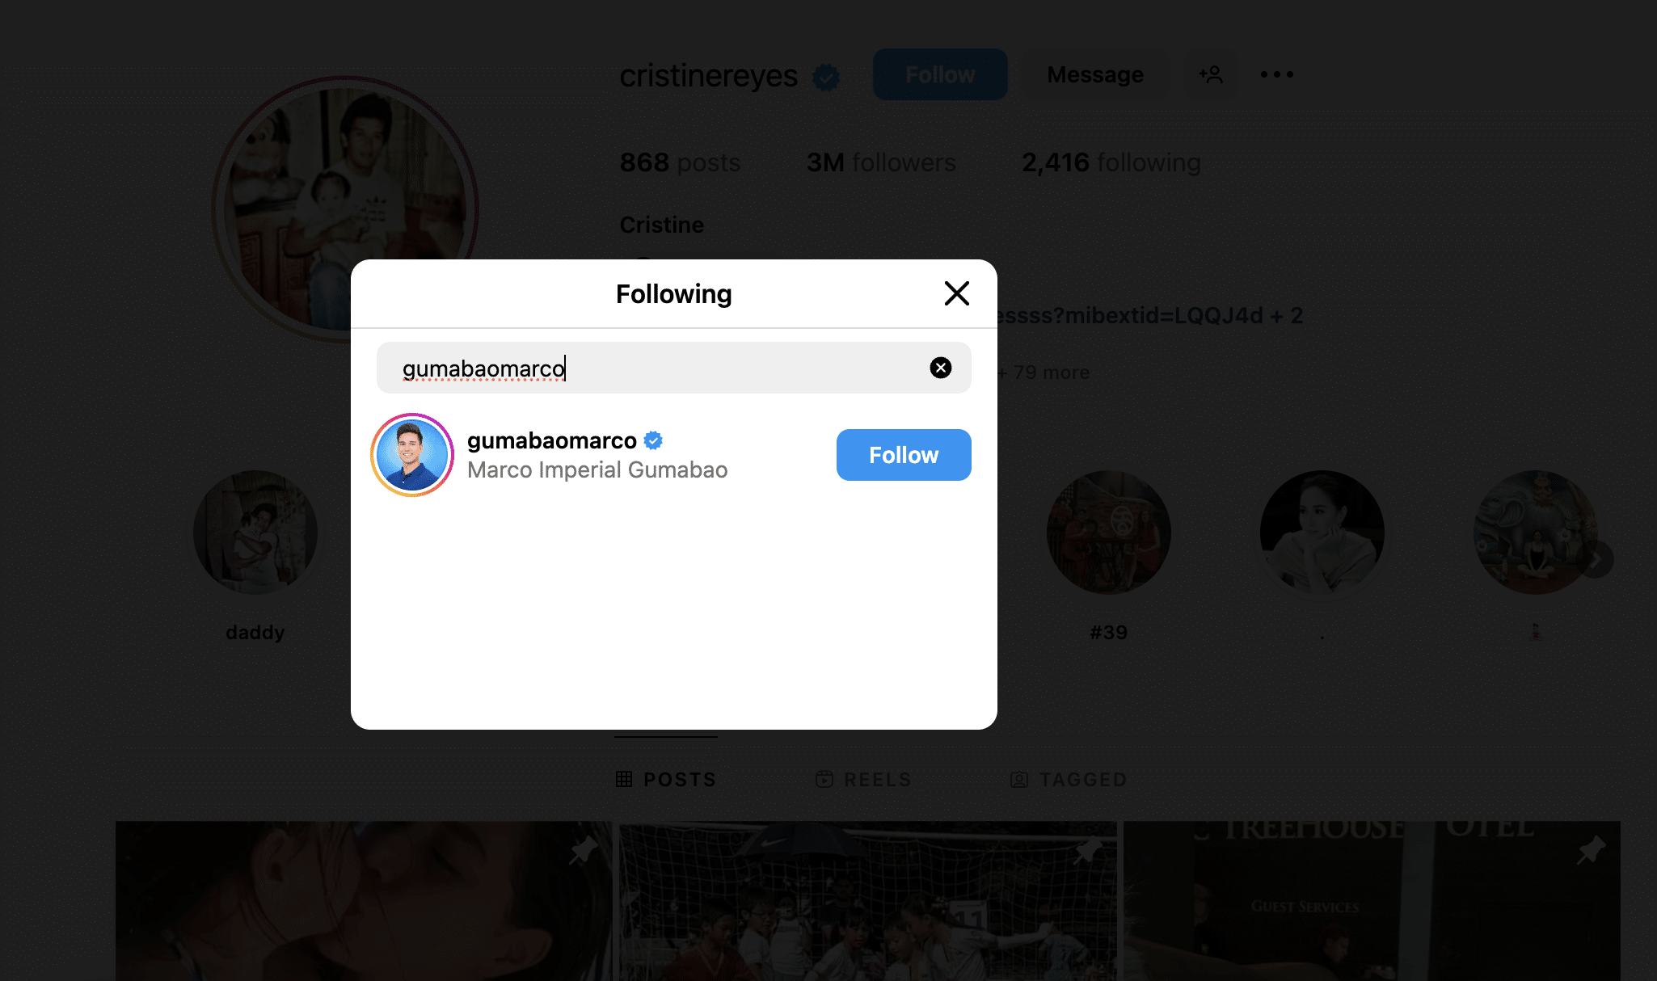The image size is (1657, 981).
Task: Close the Following dialog
Action: coord(956,293)
